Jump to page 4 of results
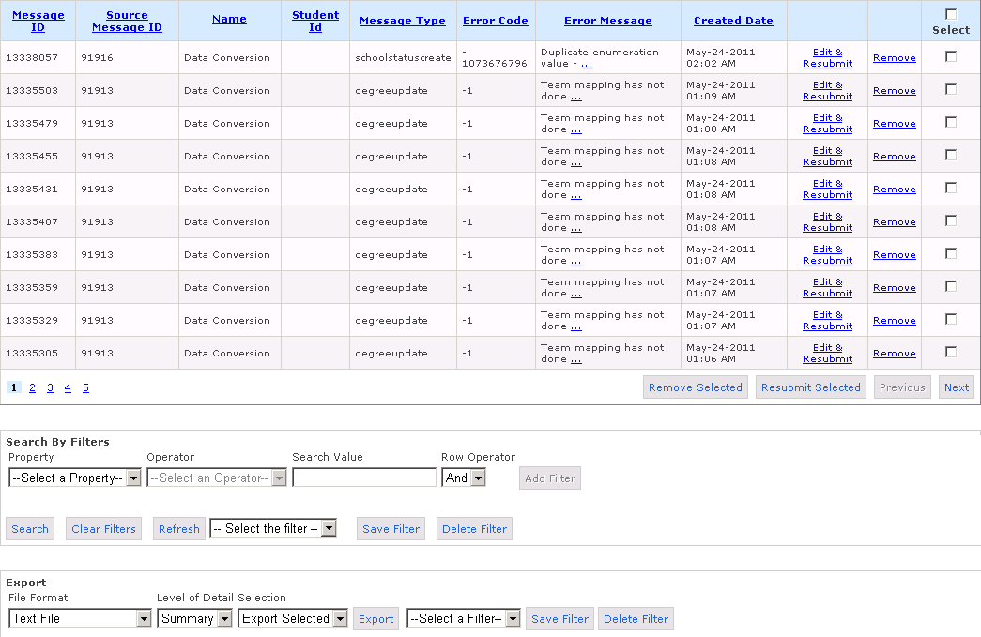Image resolution: width=981 pixels, height=637 pixels. [x=68, y=387]
